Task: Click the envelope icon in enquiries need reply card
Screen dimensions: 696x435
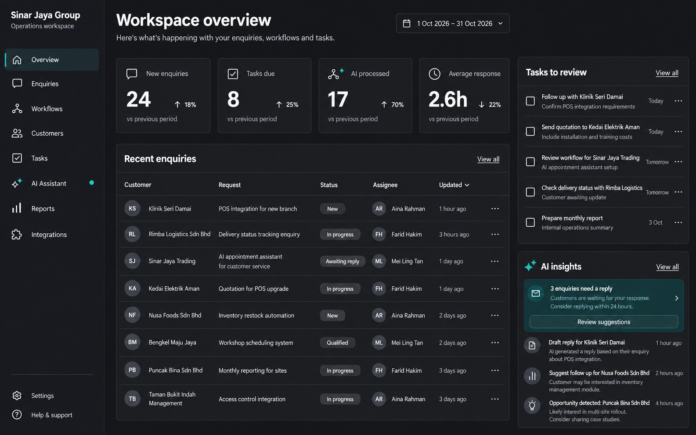Action: [536, 293]
